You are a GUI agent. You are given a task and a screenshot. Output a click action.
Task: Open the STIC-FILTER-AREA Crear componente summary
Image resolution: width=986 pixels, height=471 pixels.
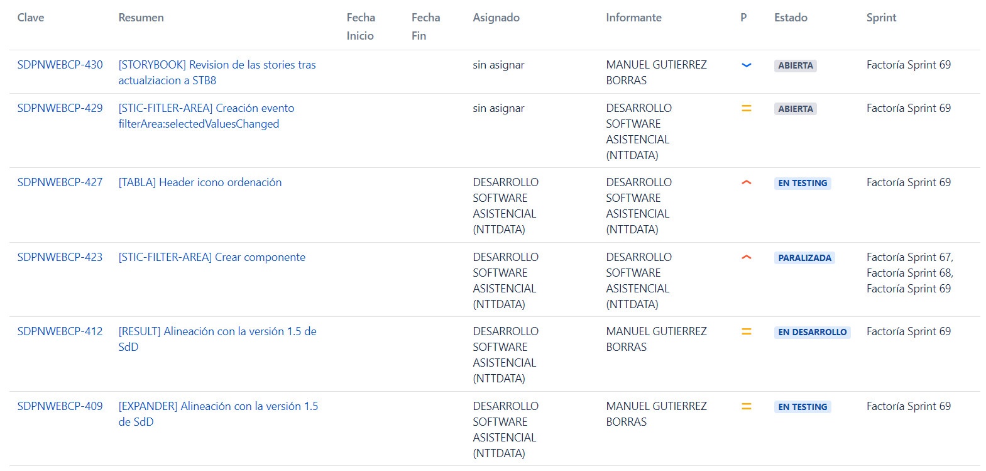(x=212, y=257)
